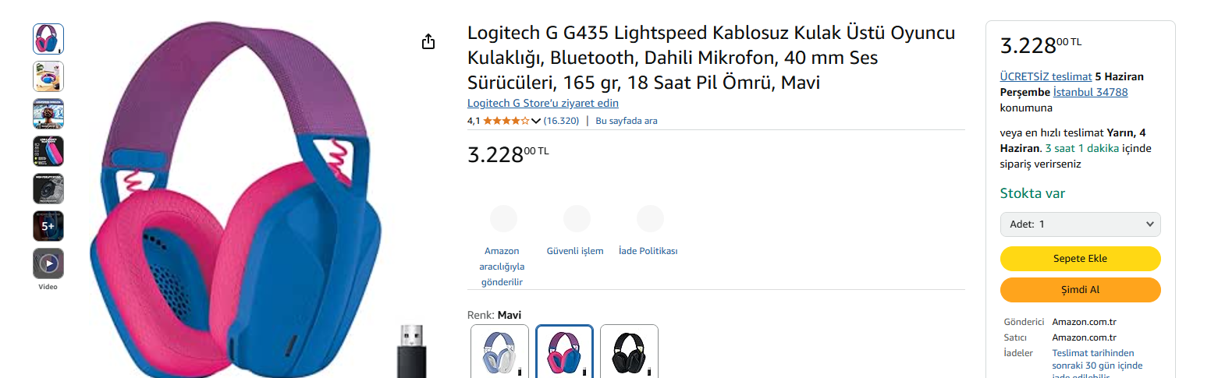The image size is (1218, 378).
Task: Select the white headset color option
Action: pyautogui.click(x=499, y=352)
